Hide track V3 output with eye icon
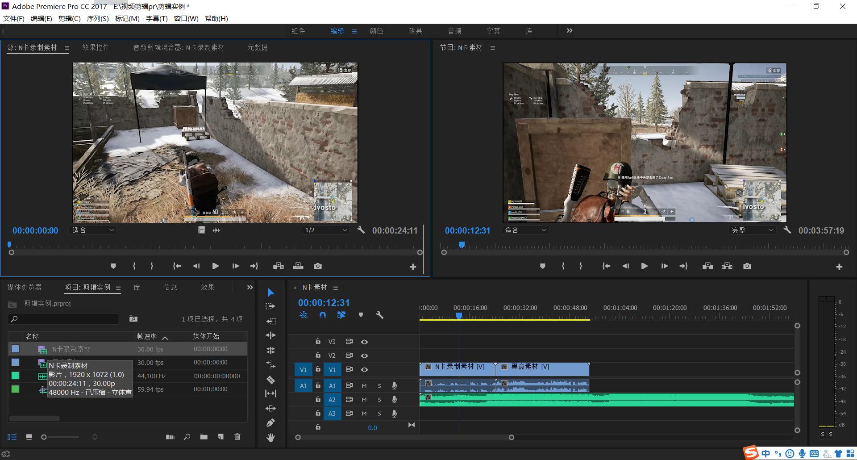The height and width of the screenshot is (460, 857). [x=364, y=342]
